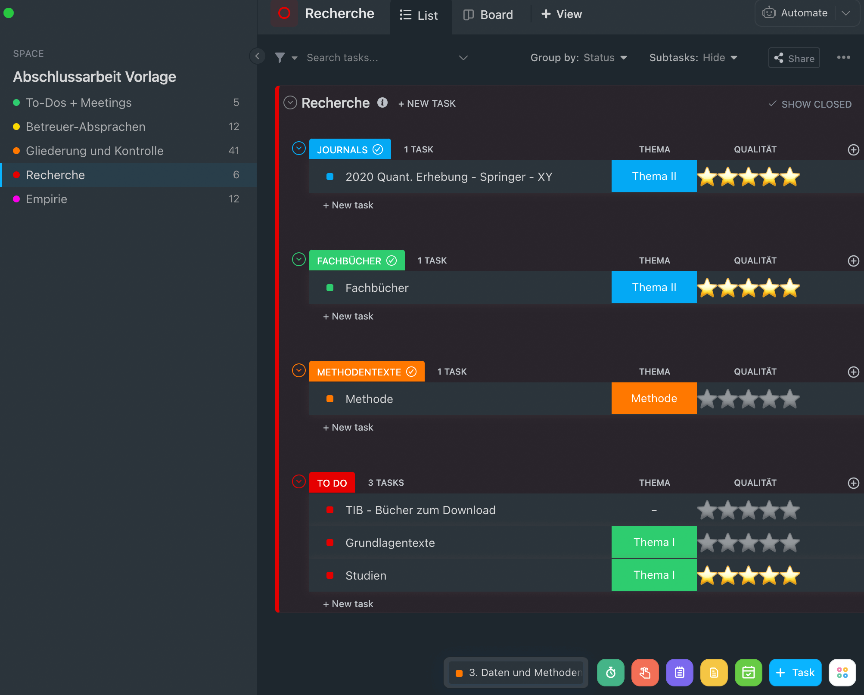Viewport: 864px width, 695px height.
Task: Click the Share button
Action: click(x=794, y=58)
